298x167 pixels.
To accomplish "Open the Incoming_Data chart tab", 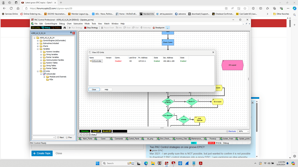I will 180,139.
